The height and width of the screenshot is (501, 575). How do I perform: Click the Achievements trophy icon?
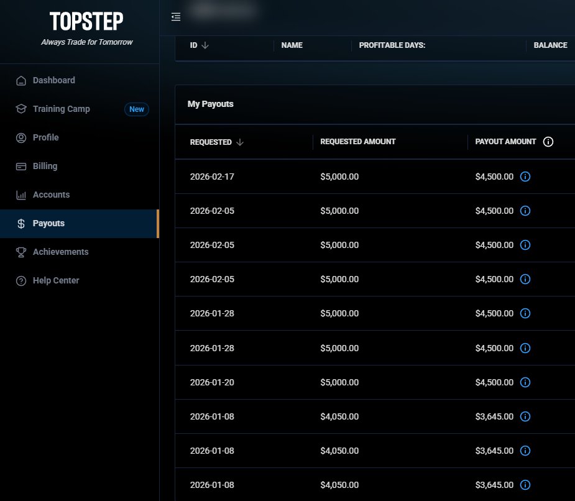point(21,252)
